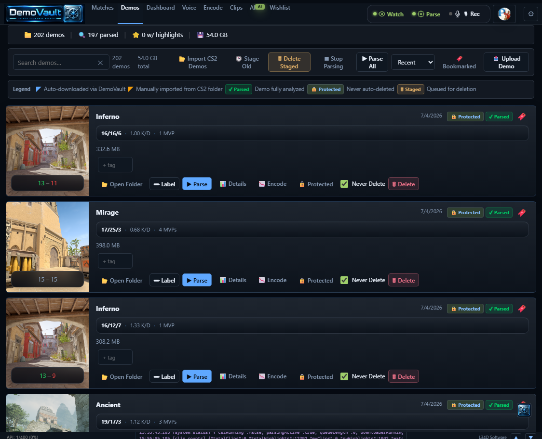The width and height of the screenshot is (542, 439).
Task: Uncheck Never Delete on the Mirage demo
Action: pyautogui.click(x=344, y=280)
